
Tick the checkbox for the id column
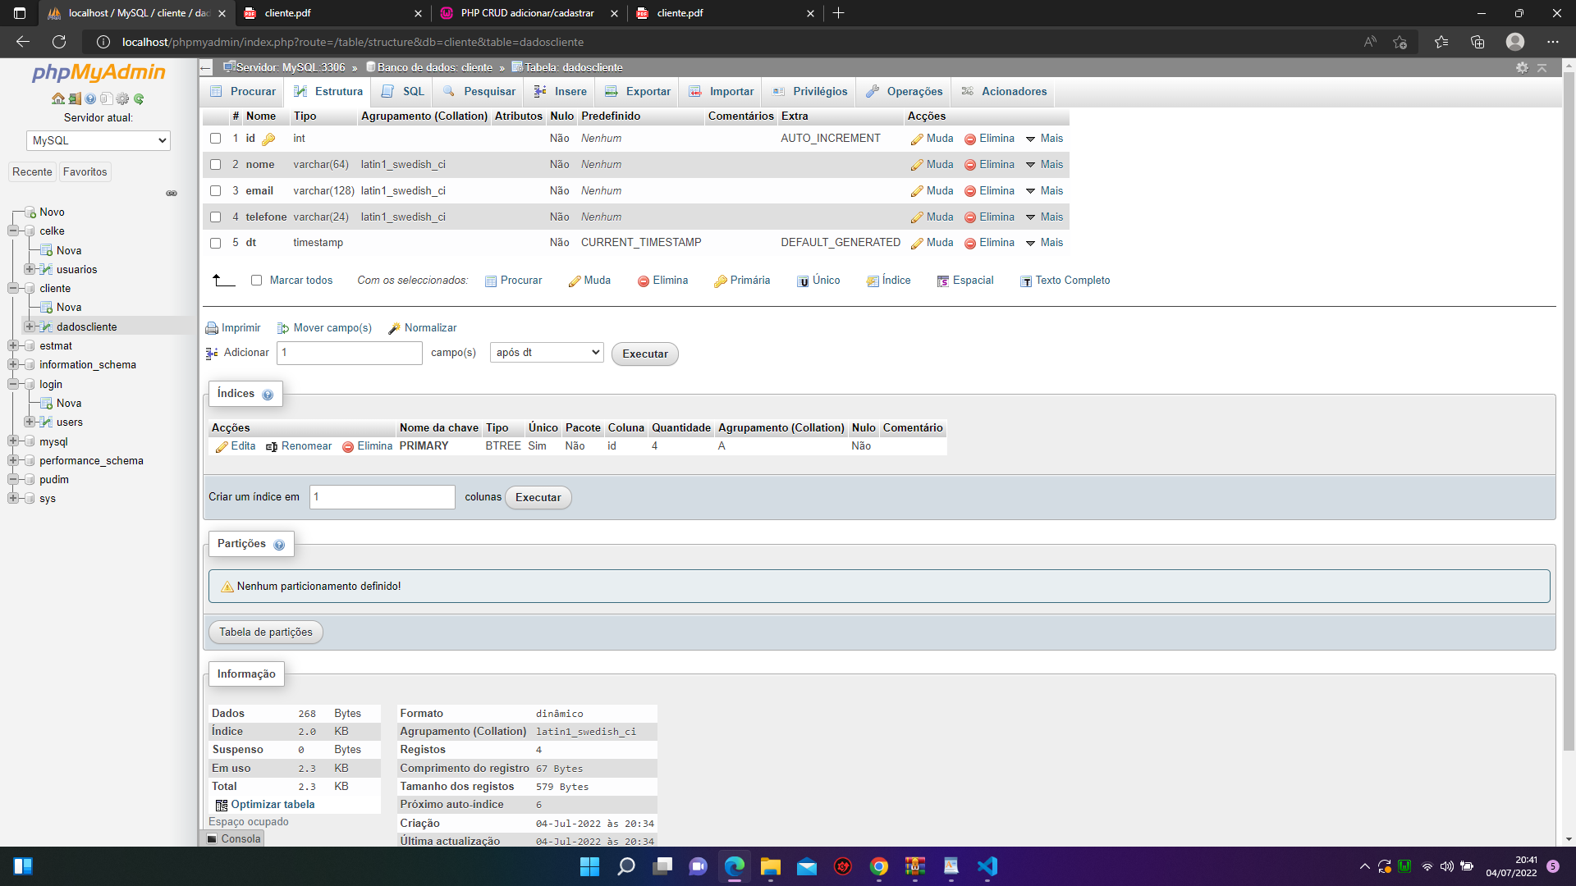[216, 139]
